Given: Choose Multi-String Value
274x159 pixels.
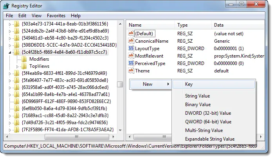Looking at the screenshot, I should pyautogui.click(x=214, y=130).
